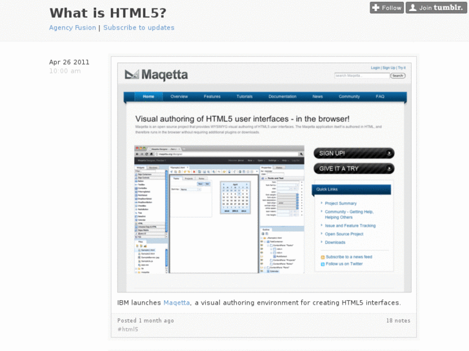Click the Apr 26 2011 post date
The image size is (469, 351).
click(69, 62)
